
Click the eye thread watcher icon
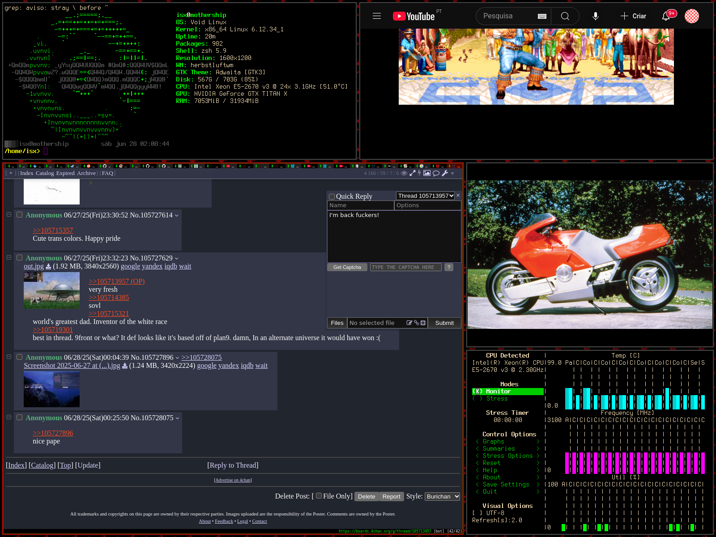pyautogui.click(x=404, y=173)
